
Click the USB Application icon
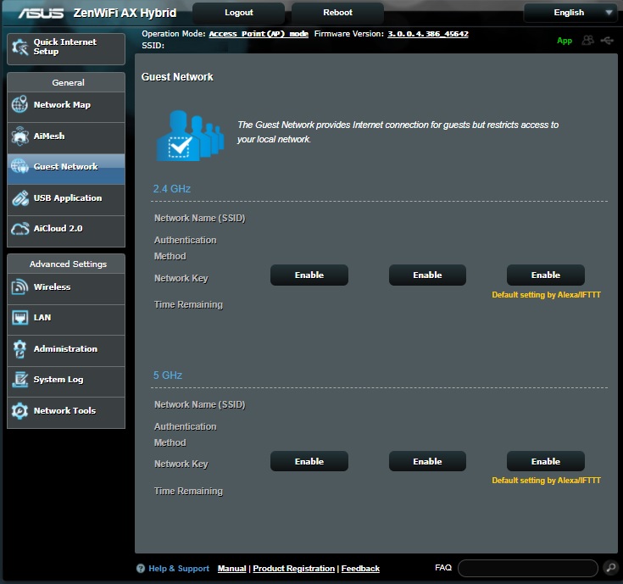pos(19,197)
